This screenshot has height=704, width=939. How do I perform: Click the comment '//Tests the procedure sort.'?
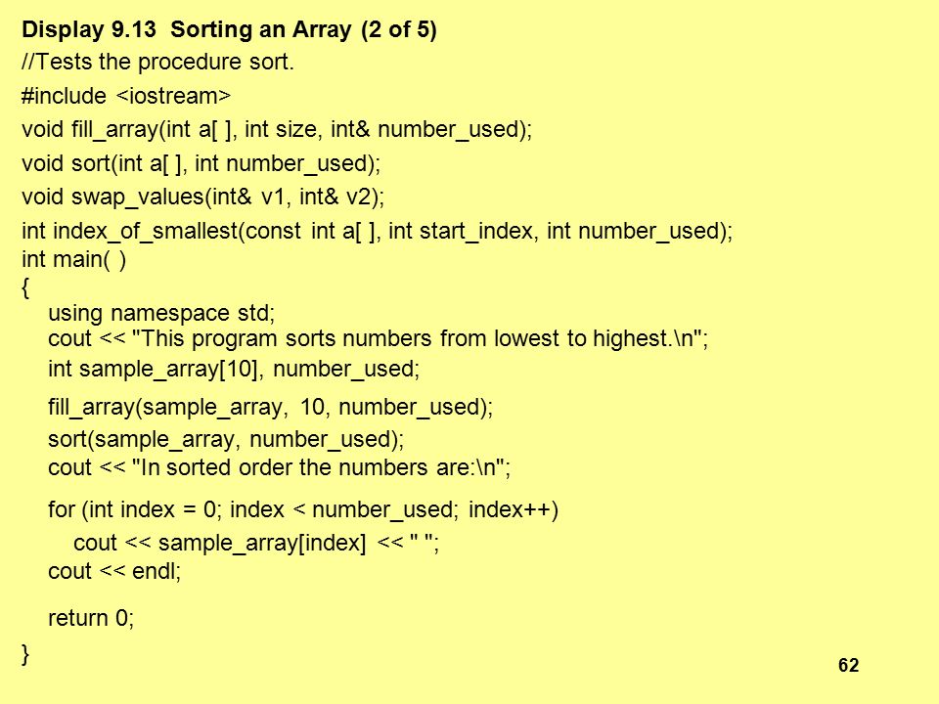158,62
